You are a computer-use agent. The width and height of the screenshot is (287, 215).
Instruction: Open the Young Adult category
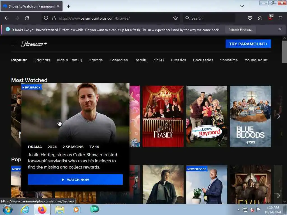tap(256, 60)
